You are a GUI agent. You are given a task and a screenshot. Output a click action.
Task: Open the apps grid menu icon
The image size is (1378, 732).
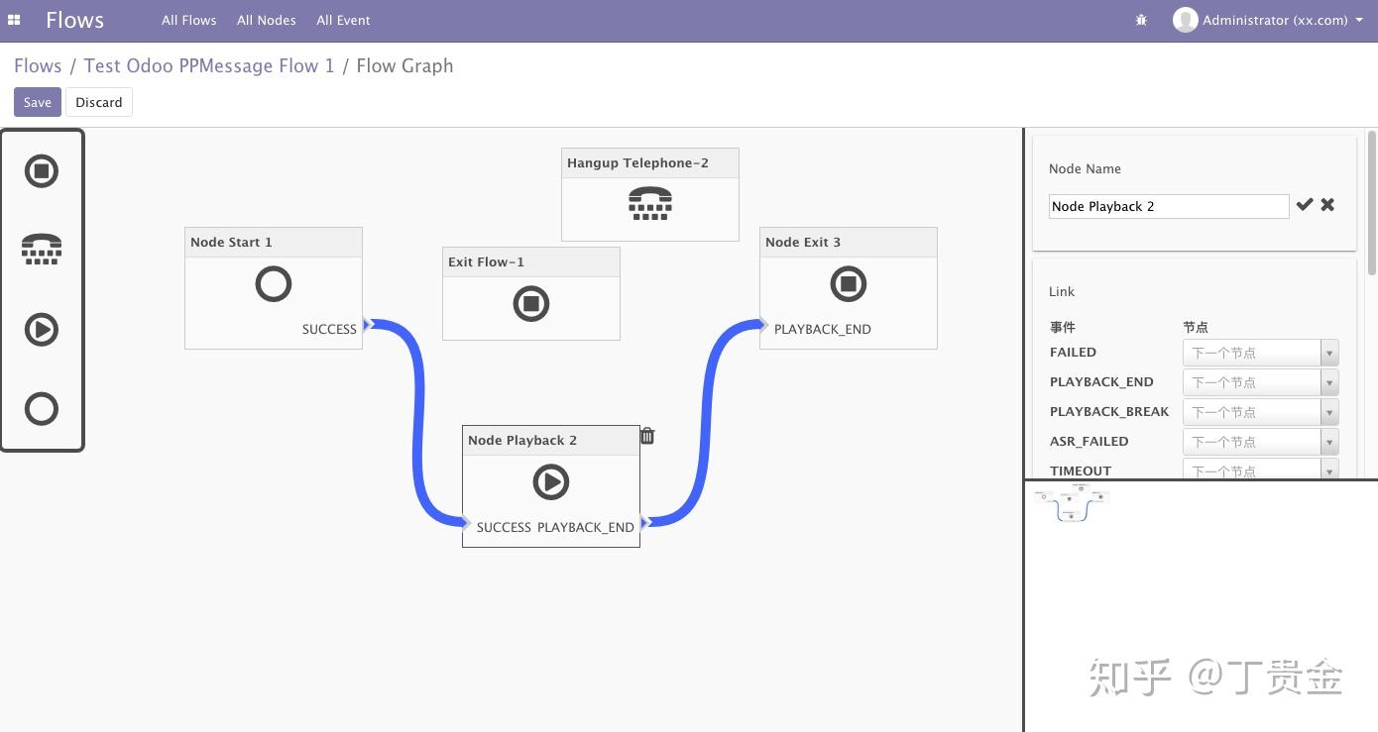pyautogui.click(x=14, y=20)
